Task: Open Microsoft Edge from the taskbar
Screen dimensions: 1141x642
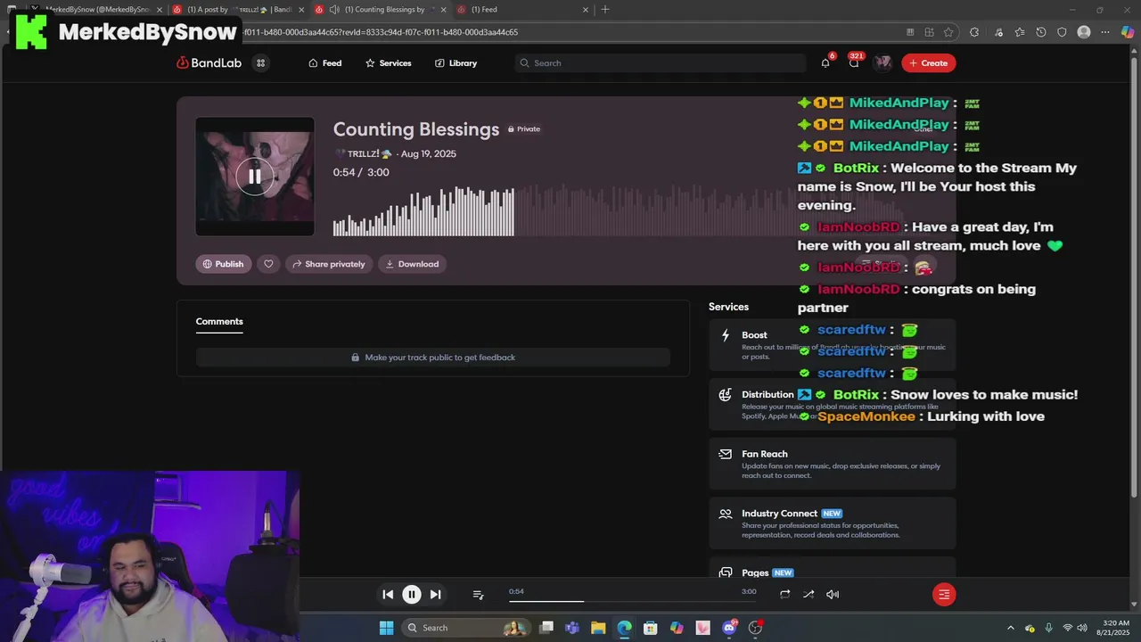Action: 624,628
